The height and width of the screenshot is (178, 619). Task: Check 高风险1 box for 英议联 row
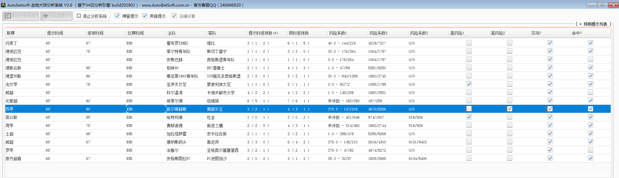pos(469,117)
